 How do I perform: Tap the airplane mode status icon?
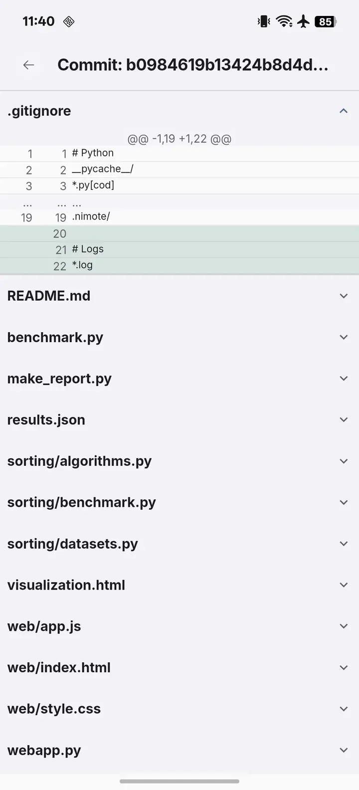tap(303, 21)
